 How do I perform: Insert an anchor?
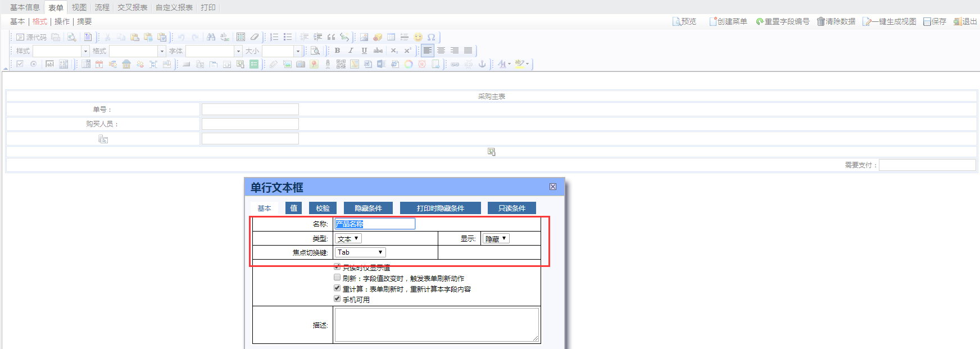point(482,64)
